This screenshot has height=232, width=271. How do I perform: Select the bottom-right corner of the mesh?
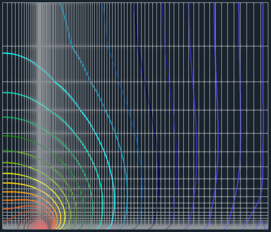tap(267, 228)
